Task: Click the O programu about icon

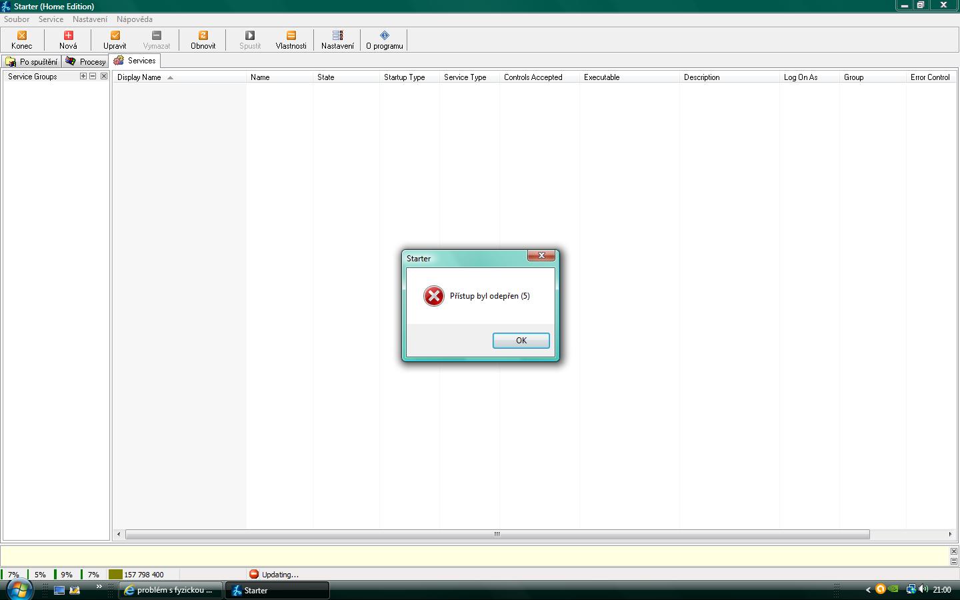Action: 384,35
